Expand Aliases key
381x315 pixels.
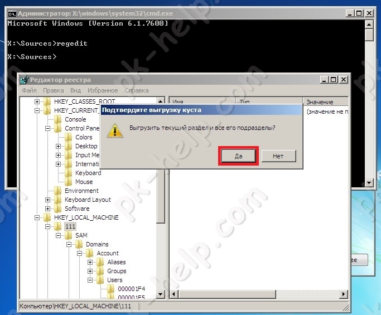[x=90, y=262]
